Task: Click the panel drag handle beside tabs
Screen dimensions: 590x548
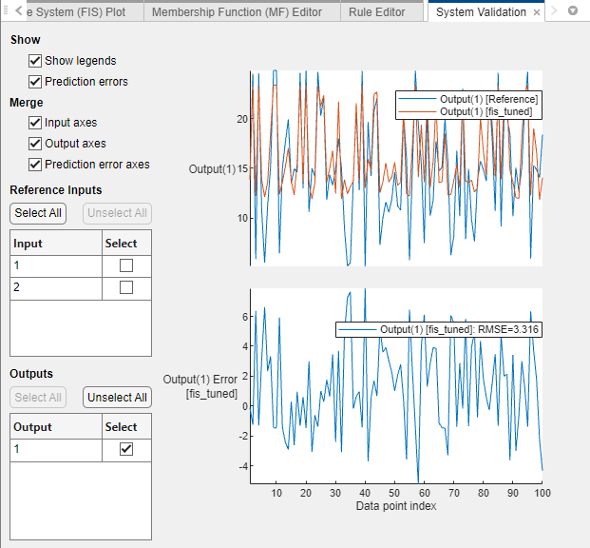Action: pyautogui.click(x=6, y=10)
